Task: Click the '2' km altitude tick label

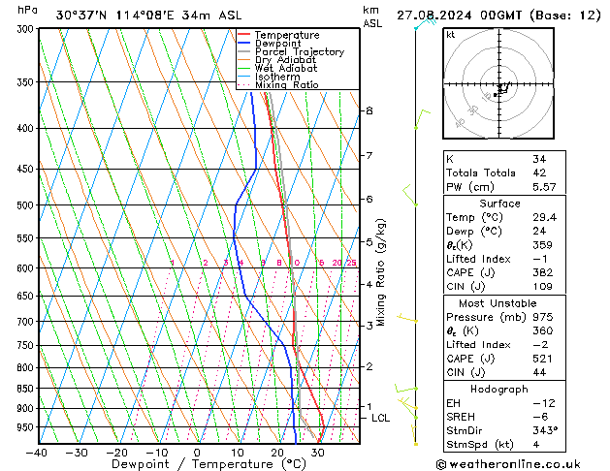Action: [369, 366]
